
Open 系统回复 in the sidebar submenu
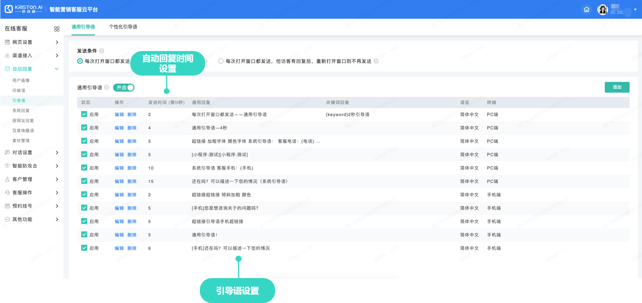(x=21, y=110)
